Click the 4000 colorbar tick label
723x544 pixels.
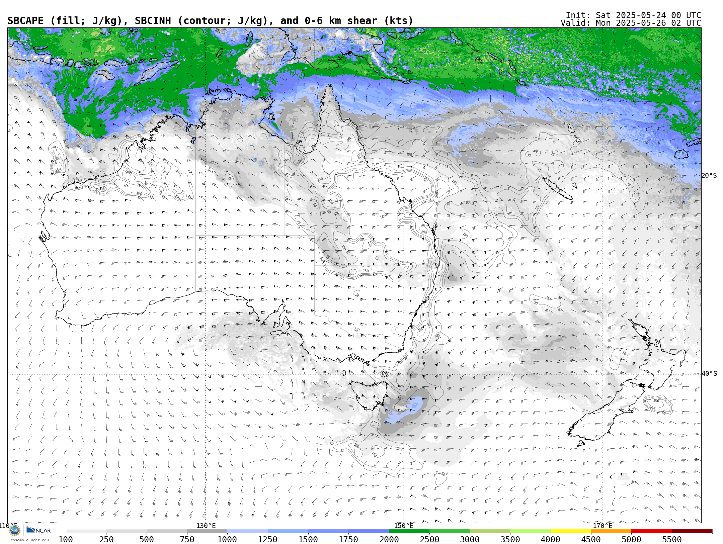pos(551,540)
